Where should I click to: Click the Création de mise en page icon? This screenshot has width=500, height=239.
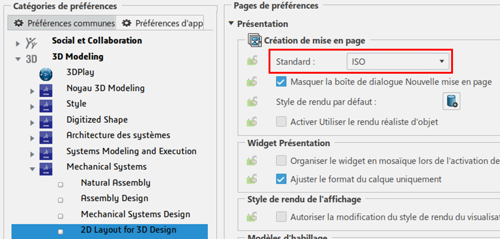coord(254,41)
